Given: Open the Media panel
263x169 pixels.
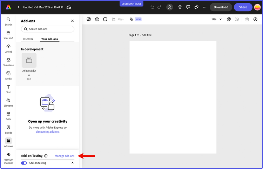Looking at the screenshot, I should click(x=8, y=75).
